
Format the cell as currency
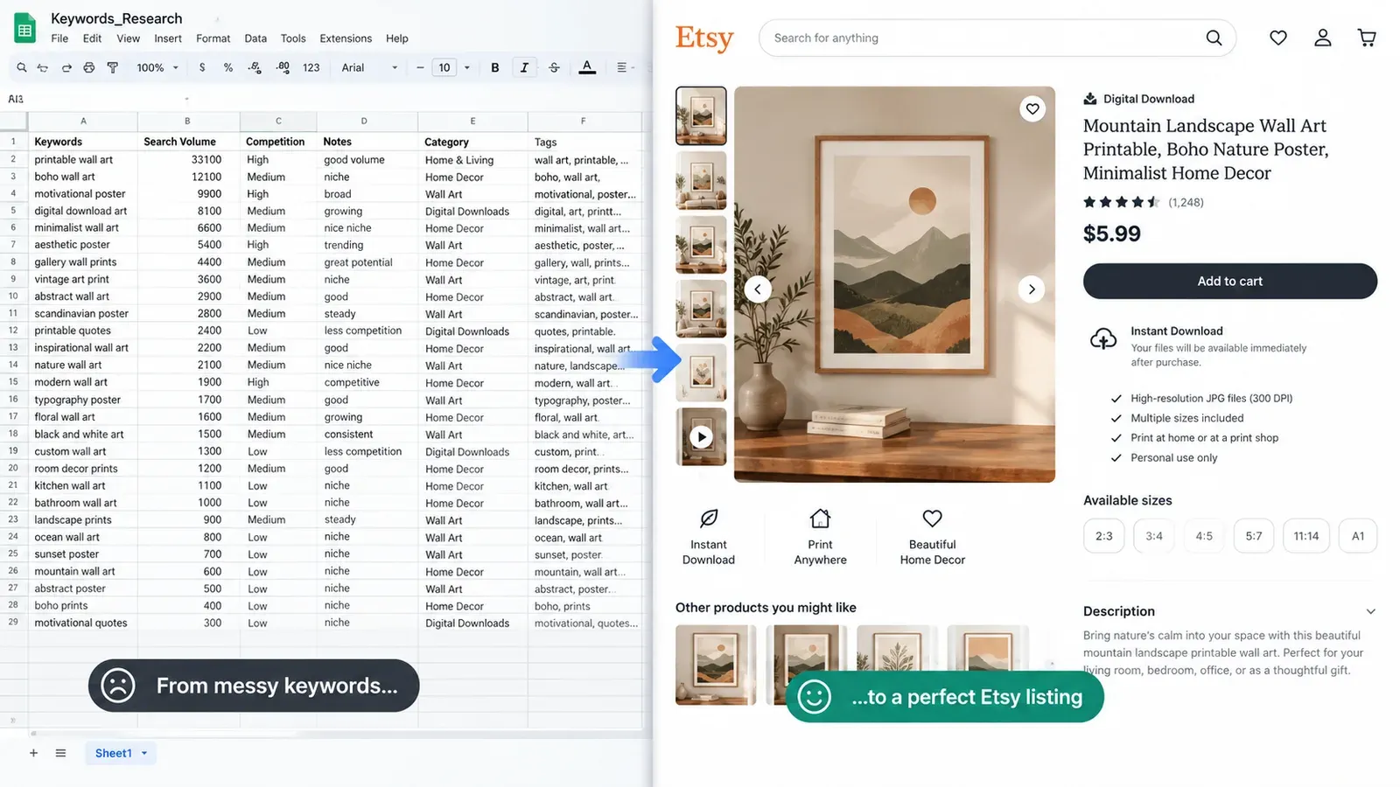click(x=202, y=67)
